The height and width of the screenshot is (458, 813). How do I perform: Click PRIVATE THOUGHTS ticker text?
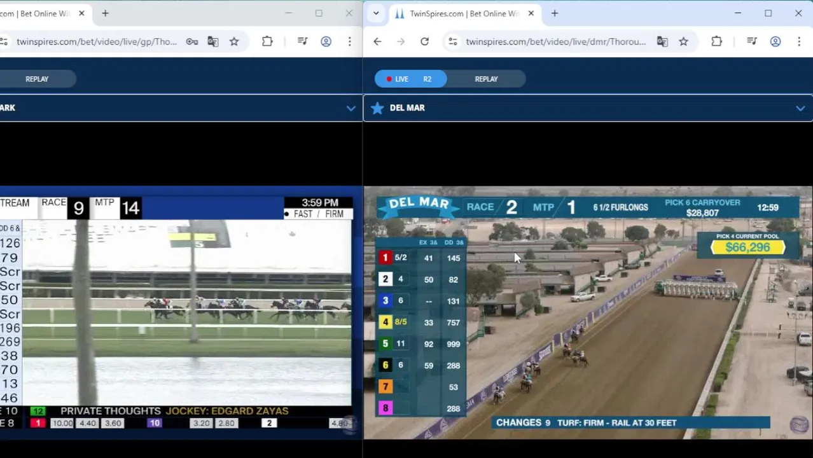point(110,411)
